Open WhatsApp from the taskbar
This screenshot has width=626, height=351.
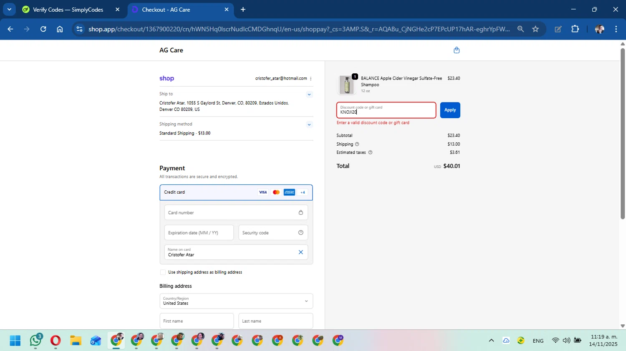[35, 341]
